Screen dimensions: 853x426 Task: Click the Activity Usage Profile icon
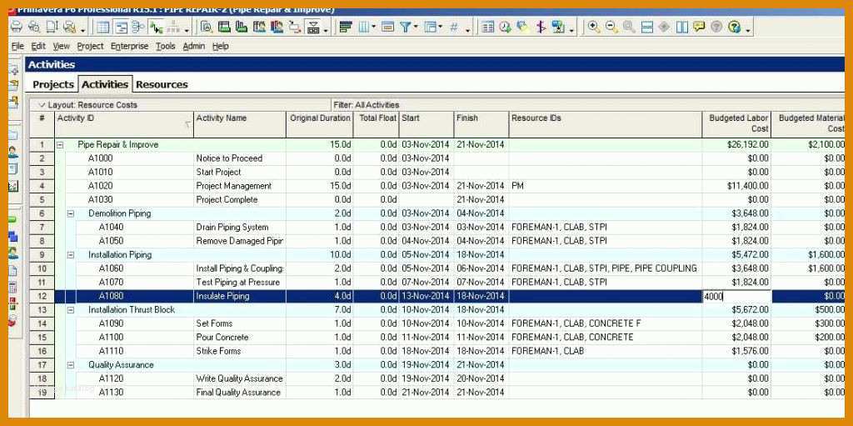pyautogui.click(x=242, y=27)
